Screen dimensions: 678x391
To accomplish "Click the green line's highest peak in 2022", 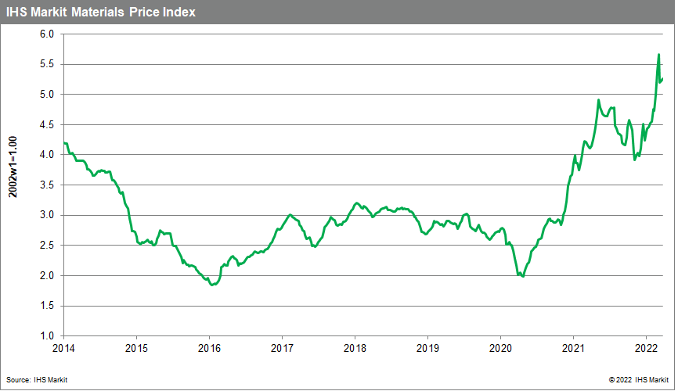I will tap(658, 54).
